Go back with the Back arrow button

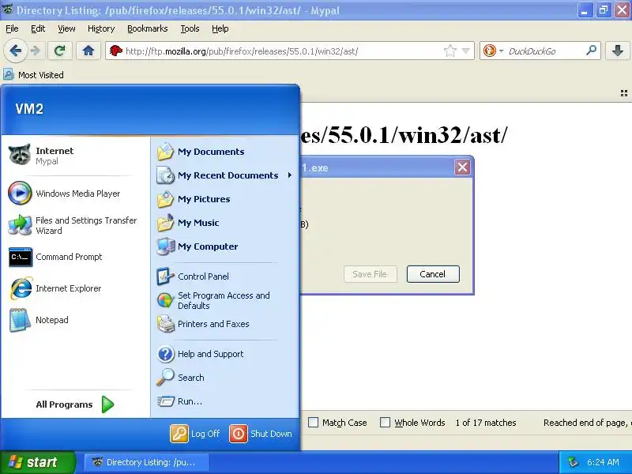pyautogui.click(x=16, y=51)
